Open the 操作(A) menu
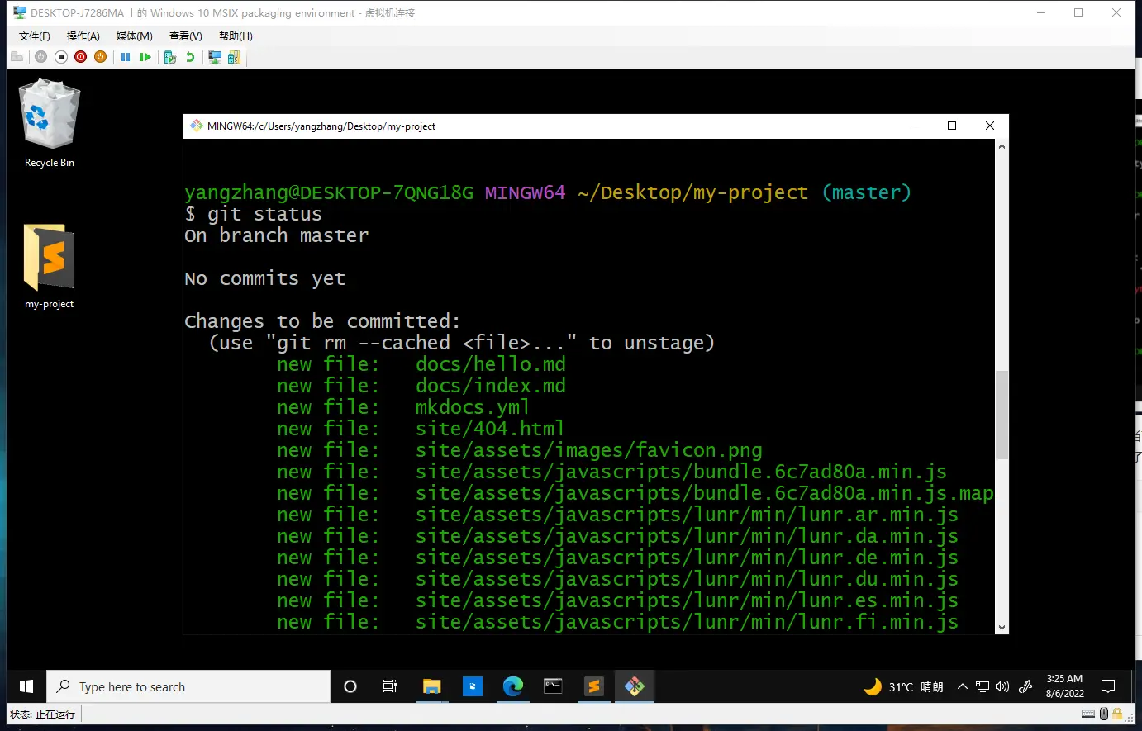The height and width of the screenshot is (731, 1142). coord(83,36)
